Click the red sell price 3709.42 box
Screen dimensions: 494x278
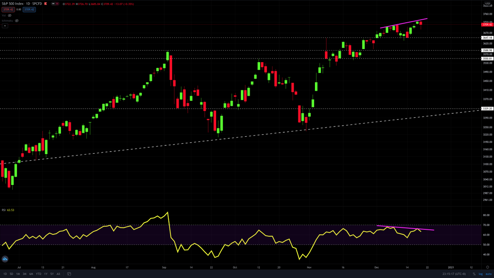pos(8,9)
